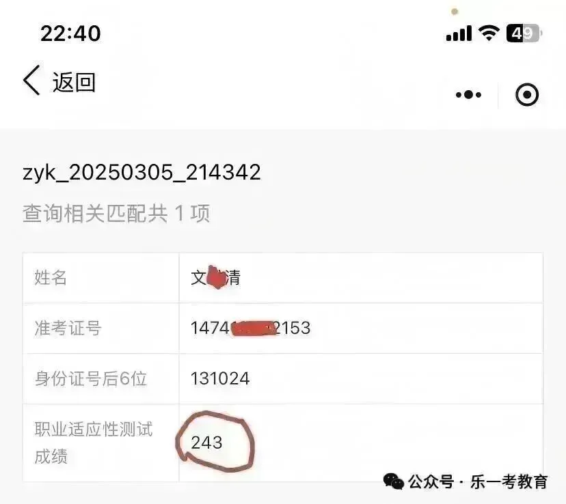Image resolution: width=566 pixels, height=504 pixels.
Task: Tap the 公众号 · 乐一考教育 watermark text
Action: click(478, 481)
